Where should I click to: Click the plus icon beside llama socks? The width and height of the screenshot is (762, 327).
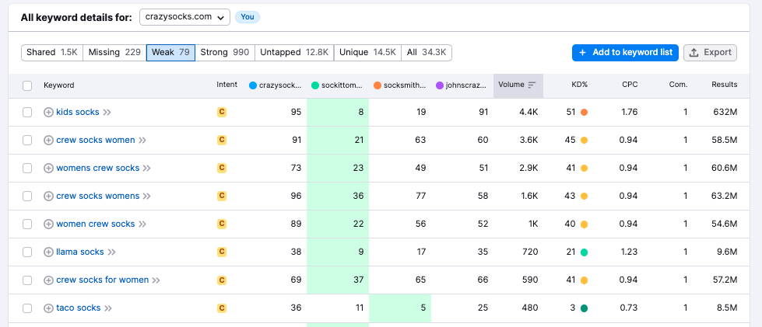click(x=48, y=252)
